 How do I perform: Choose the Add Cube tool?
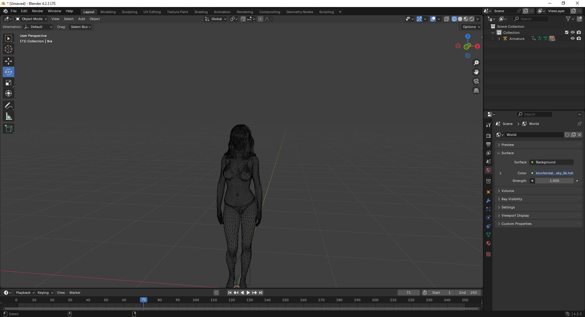pos(9,128)
